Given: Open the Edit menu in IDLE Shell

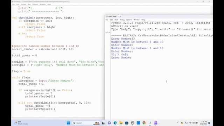Looking at the screenshot, I should click(111, 20).
